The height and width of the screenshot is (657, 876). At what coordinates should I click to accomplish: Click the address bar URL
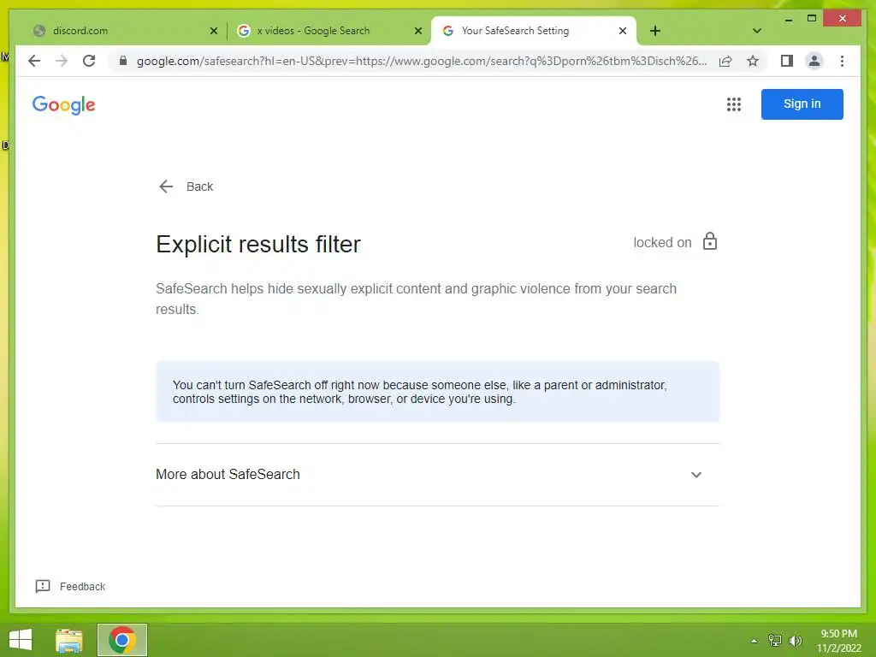click(x=422, y=61)
